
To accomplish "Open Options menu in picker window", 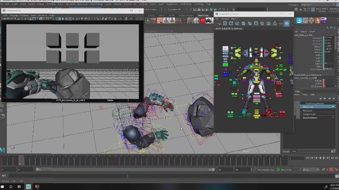I will (x=225, y=19).
